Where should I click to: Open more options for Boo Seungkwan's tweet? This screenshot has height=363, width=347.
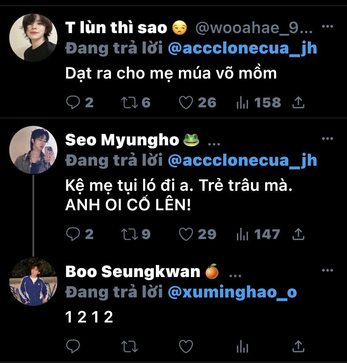[x=327, y=271]
